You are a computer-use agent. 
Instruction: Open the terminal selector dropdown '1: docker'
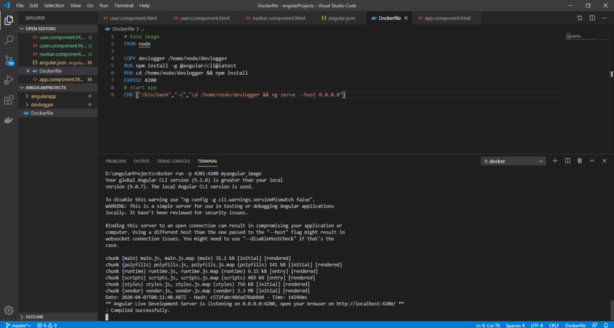point(513,161)
